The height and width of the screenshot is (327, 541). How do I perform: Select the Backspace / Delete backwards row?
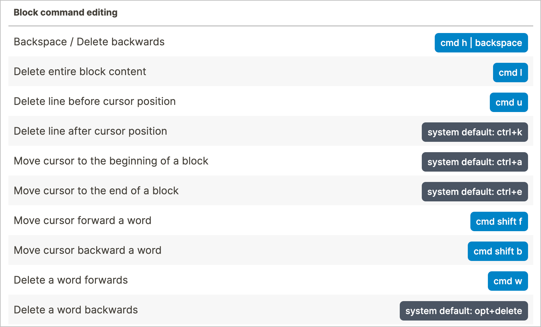[89, 42]
